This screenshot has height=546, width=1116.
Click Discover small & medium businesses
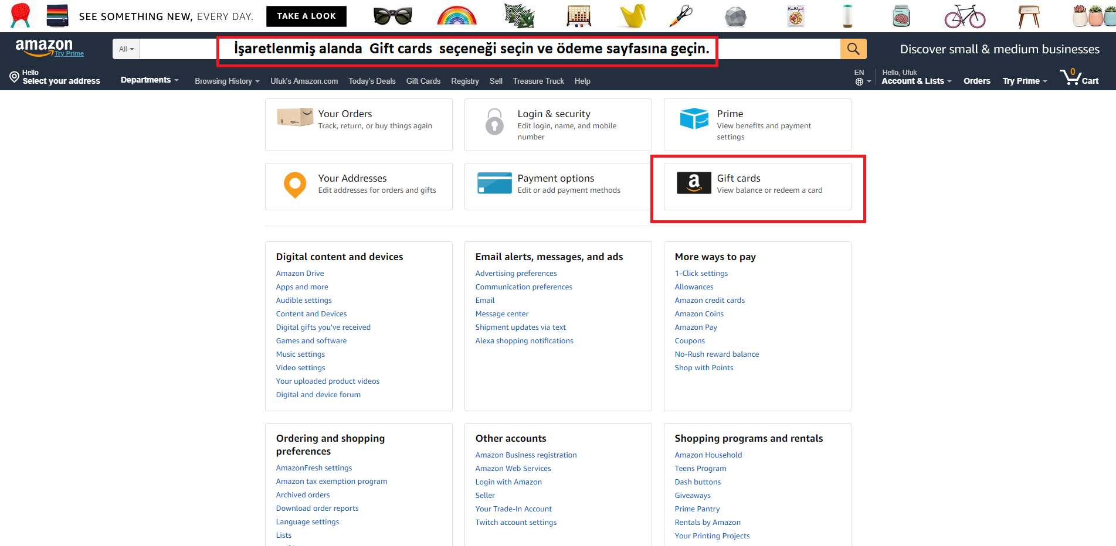(x=1000, y=49)
